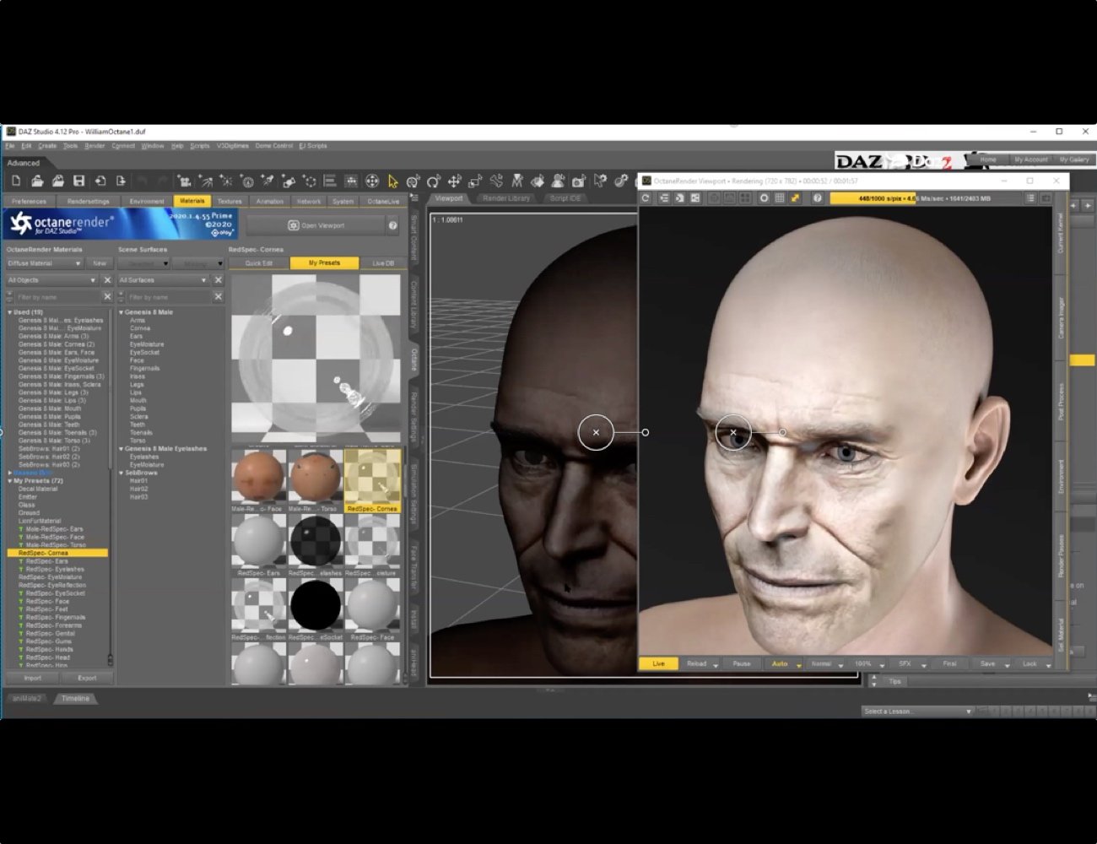Open the Create menu
The width and height of the screenshot is (1097, 844).
47,146
